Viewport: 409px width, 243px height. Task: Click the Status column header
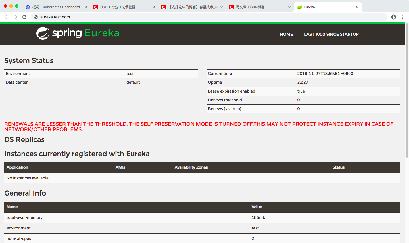coord(339,167)
